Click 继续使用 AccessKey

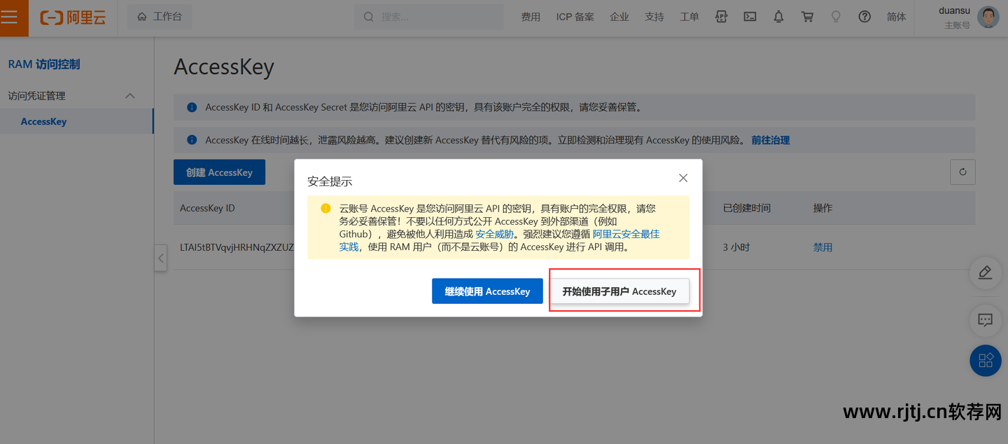487,291
